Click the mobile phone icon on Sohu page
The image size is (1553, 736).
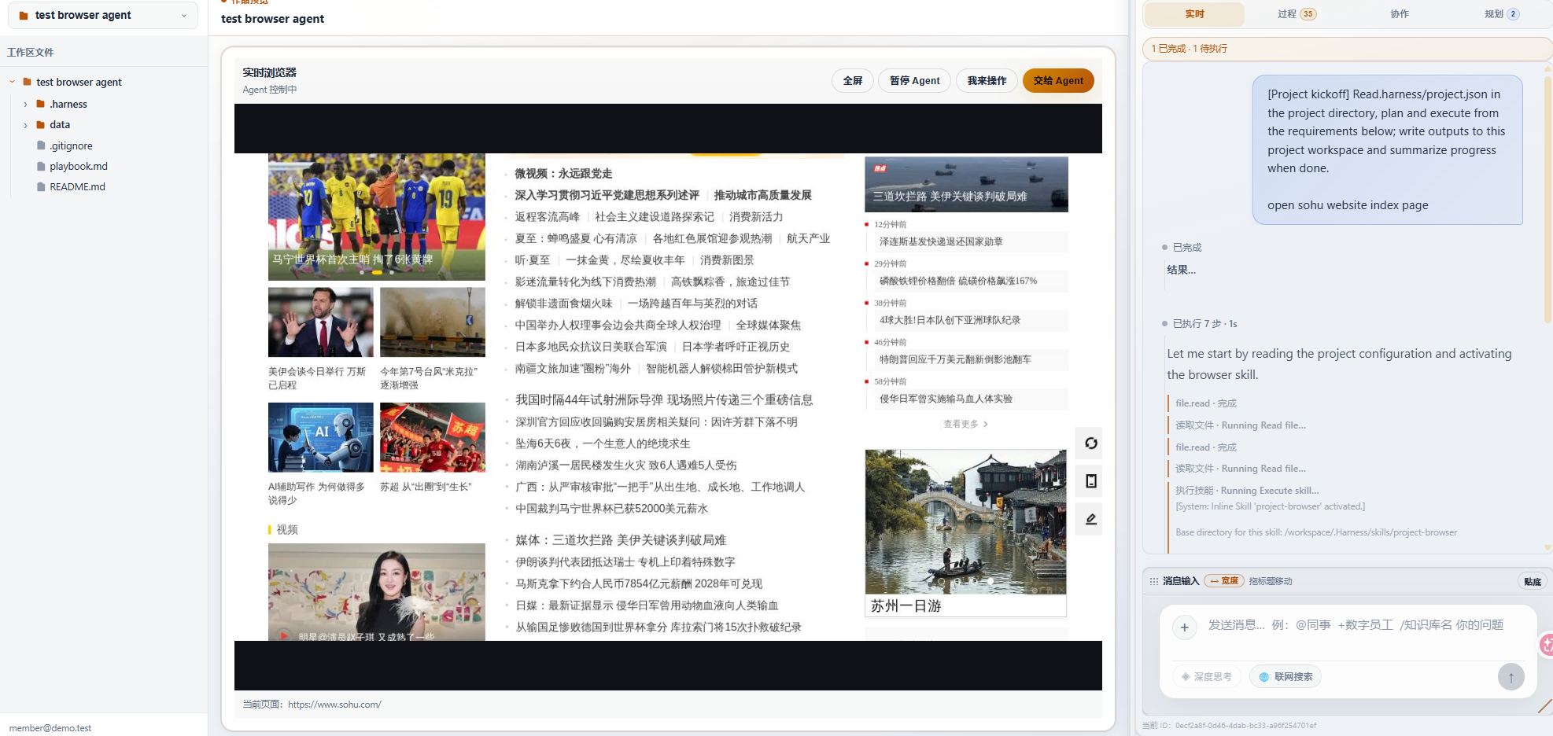(1090, 480)
